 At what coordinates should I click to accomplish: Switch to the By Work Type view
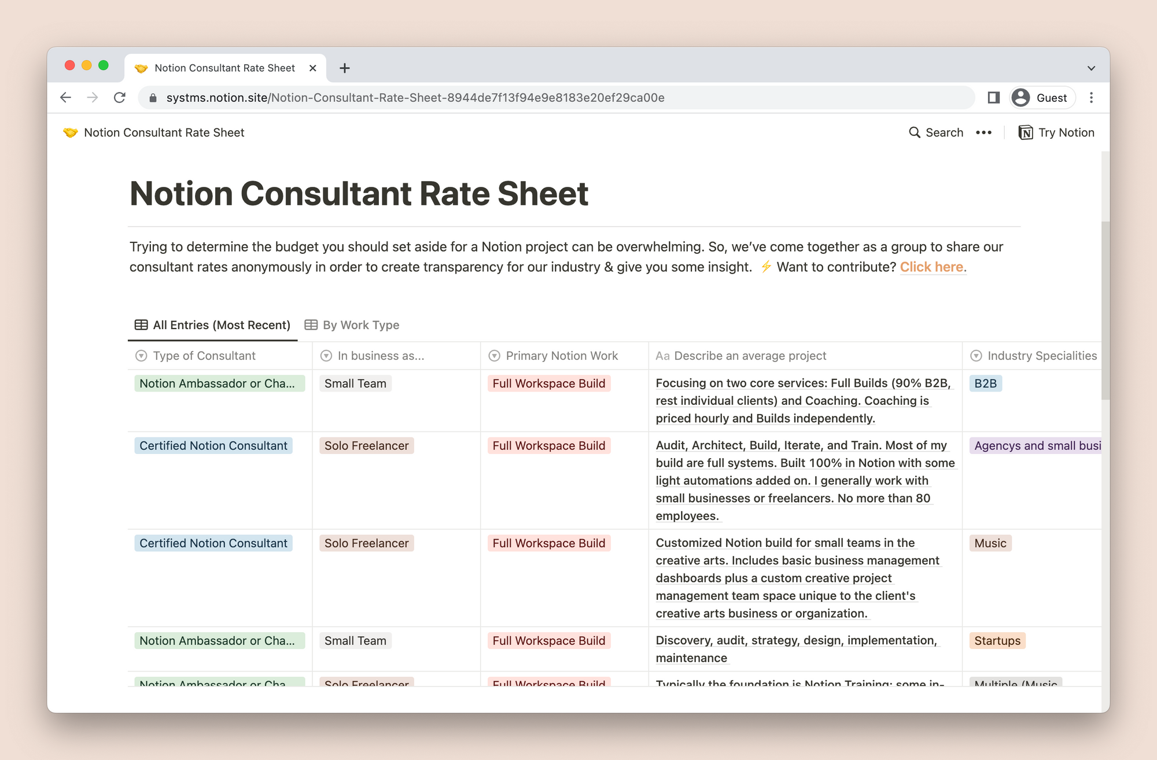[352, 325]
